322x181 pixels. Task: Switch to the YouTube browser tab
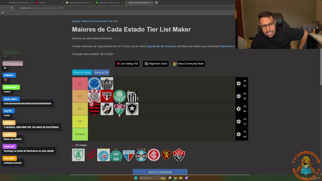point(49,3)
